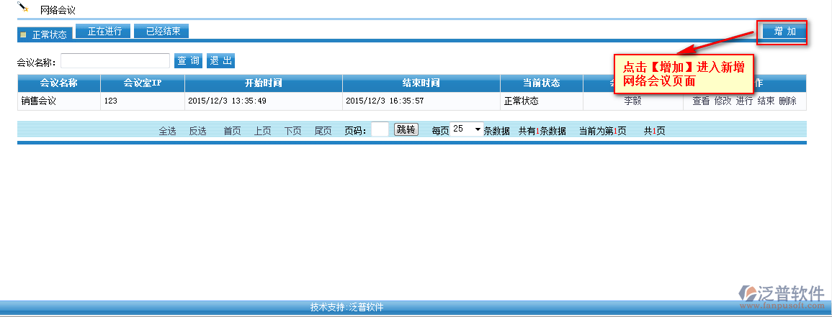
Task: Go to 尾页 last page
Action: (x=323, y=131)
